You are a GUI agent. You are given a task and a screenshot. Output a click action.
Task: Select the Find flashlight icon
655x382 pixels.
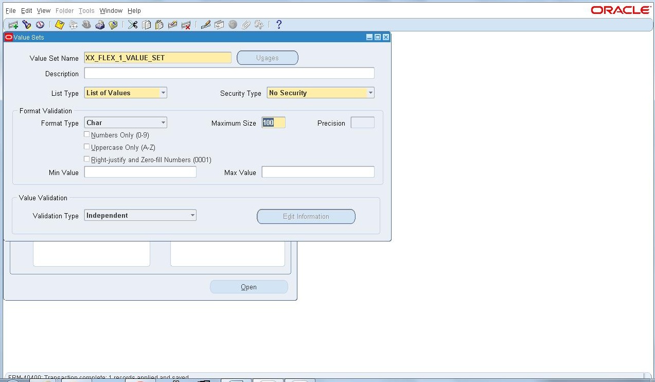click(26, 24)
